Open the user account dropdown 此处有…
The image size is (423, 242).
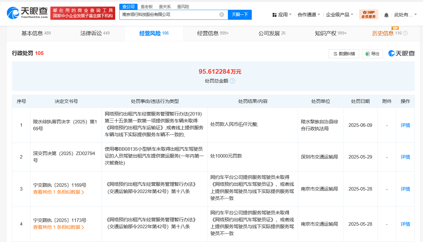(405, 15)
